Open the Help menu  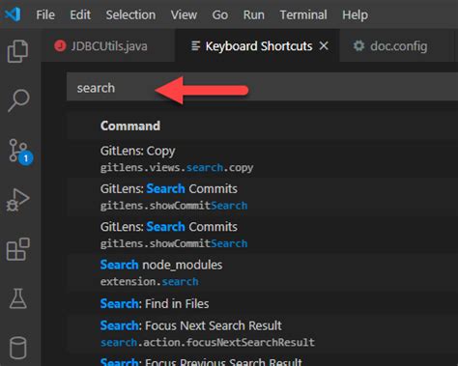tap(355, 14)
